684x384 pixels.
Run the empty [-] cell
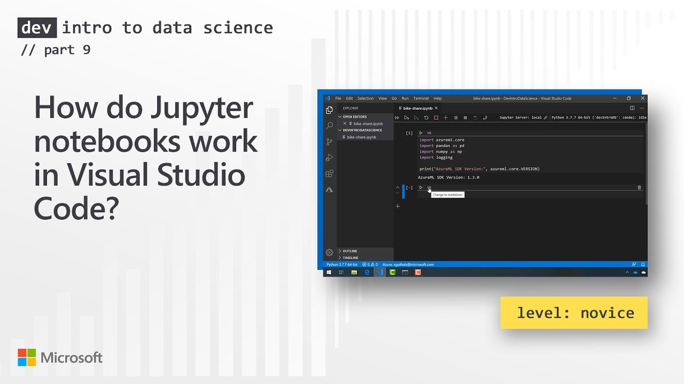tap(421, 187)
